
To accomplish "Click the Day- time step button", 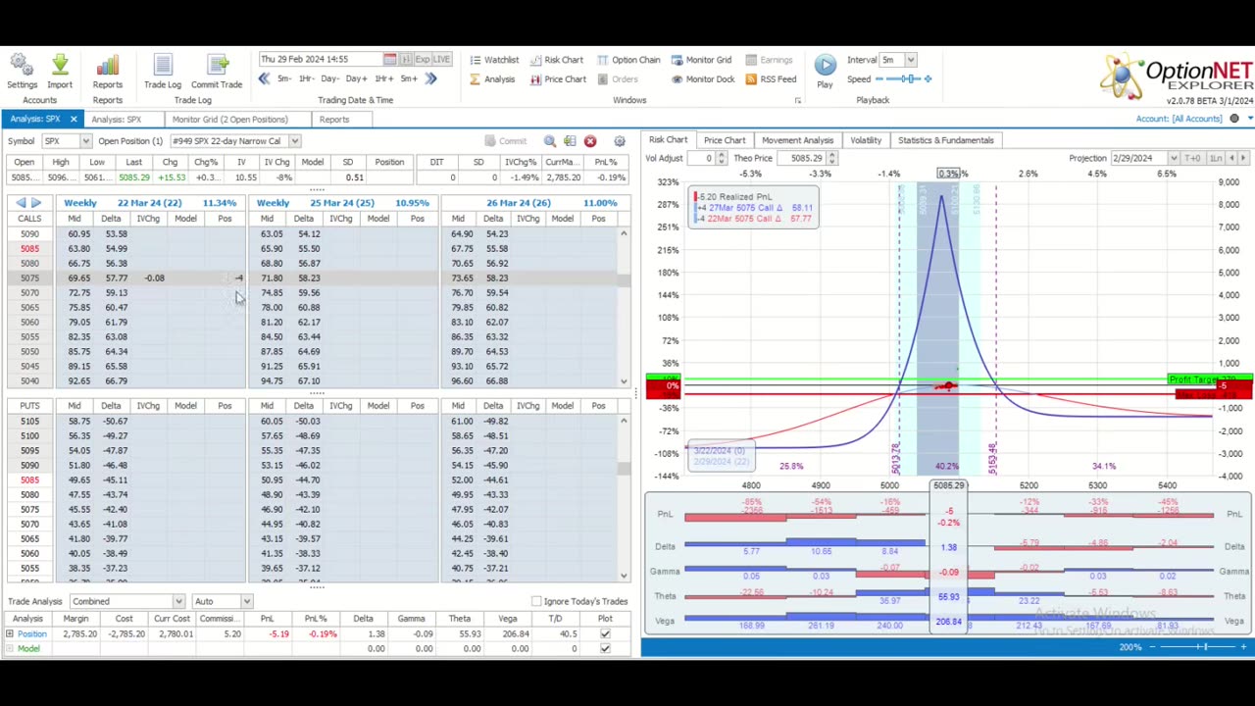I will click(x=330, y=78).
